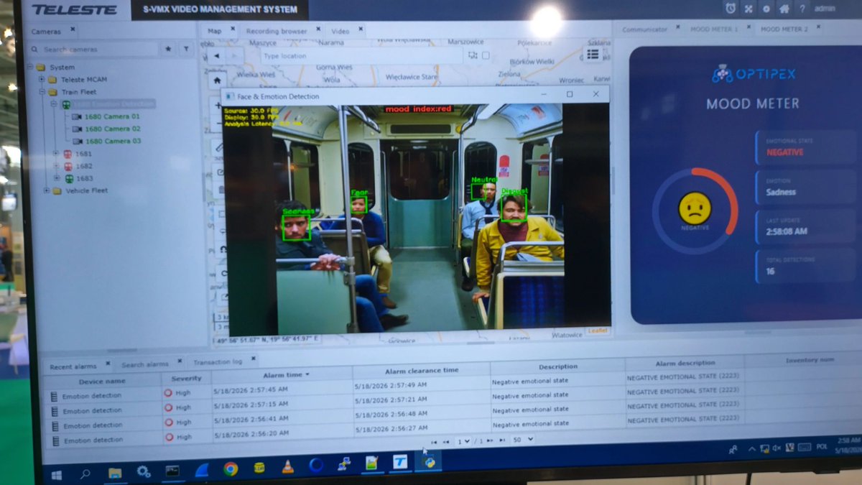Select the Train Fleet folder
The image size is (862, 485).
tap(78, 92)
